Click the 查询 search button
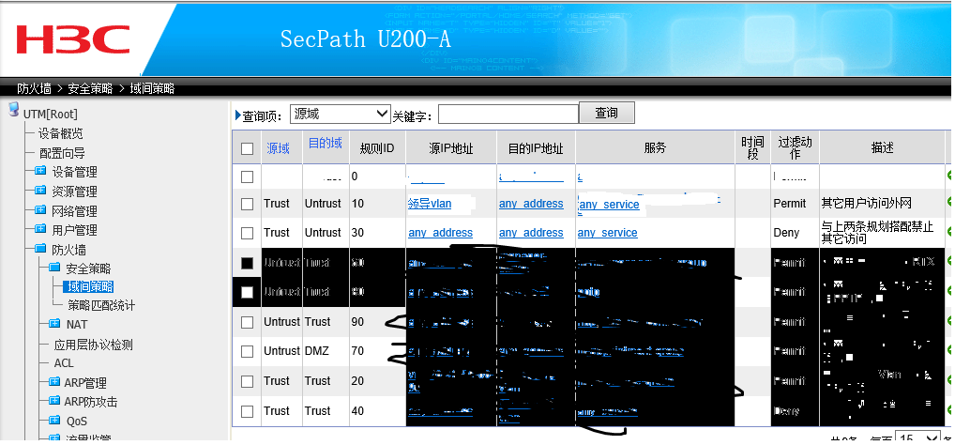 pos(607,113)
